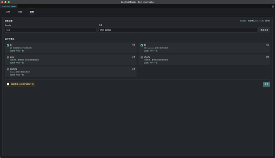The height and width of the screenshot is (158, 275).
Task: Click the 可选 badge on 3d row
Action: (267, 45)
